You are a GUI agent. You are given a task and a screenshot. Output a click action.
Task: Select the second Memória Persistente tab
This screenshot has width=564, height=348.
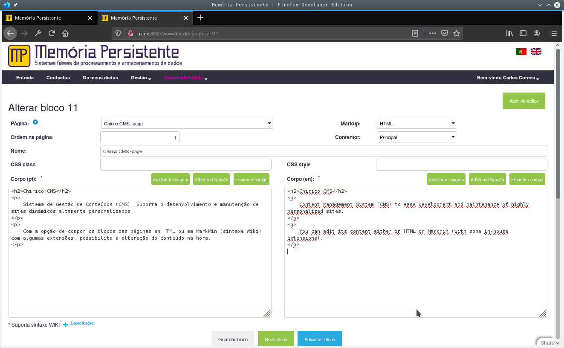pyautogui.click(x=145, y=18)
